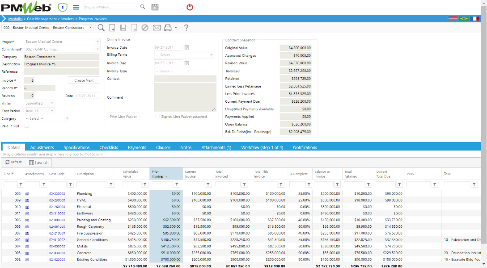The image size is (487, 268).
Task: Click the Print Lien Waiver button
Action: (123, 117)
